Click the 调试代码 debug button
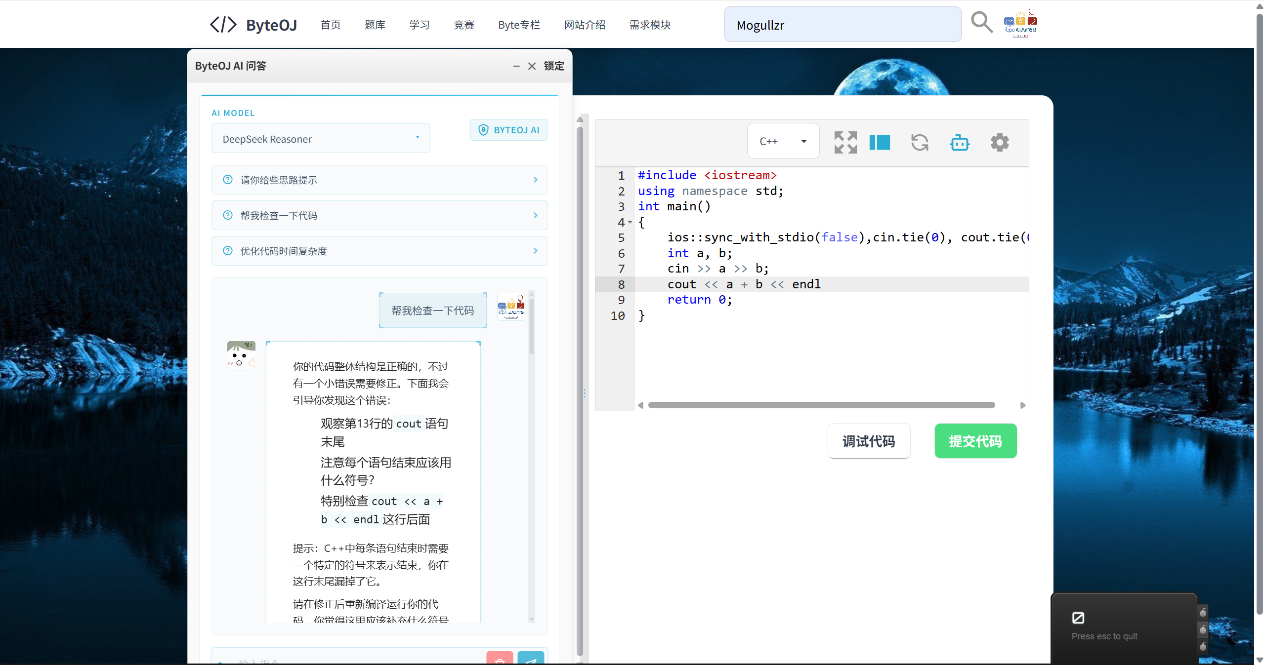The width and height of the screenshot is (1265, 665). tap(869, 441)
